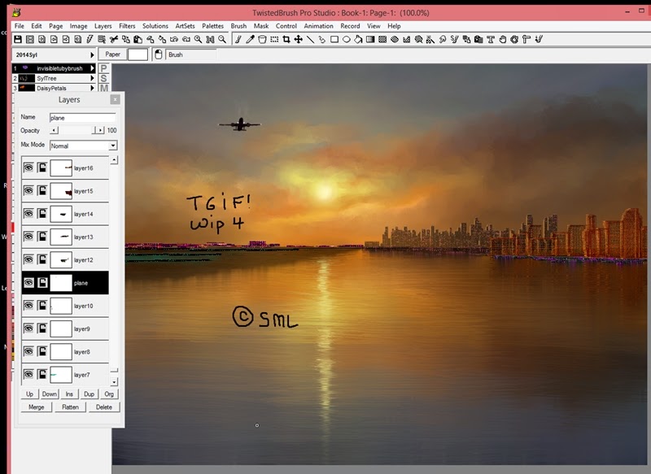Toggle visibility of layer13
Viewport: 651px width, 474px height.
click(x=28, y=237)
